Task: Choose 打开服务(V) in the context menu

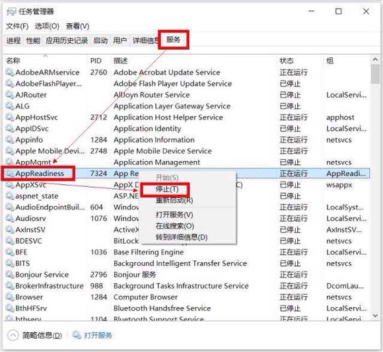Action: tap(174, 215)
